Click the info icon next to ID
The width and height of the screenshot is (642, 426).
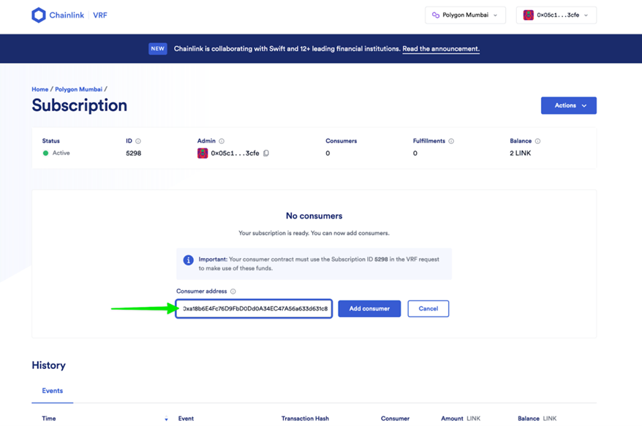coord(138,141)
